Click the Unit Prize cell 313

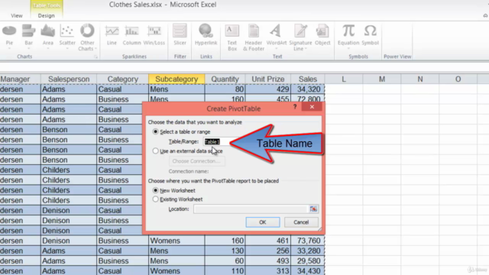tap(268, 271)
